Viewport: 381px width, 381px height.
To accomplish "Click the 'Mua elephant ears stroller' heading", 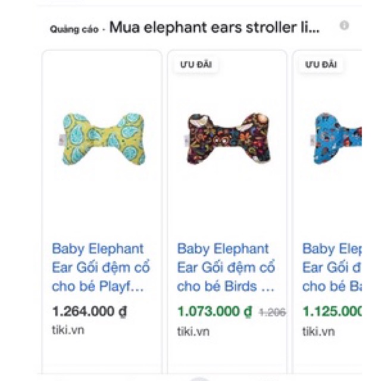I will [214, 27].
